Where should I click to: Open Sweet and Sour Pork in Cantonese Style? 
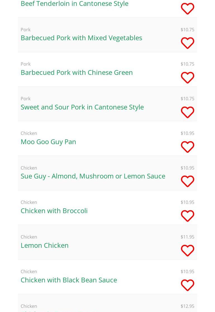click(82, 107)
